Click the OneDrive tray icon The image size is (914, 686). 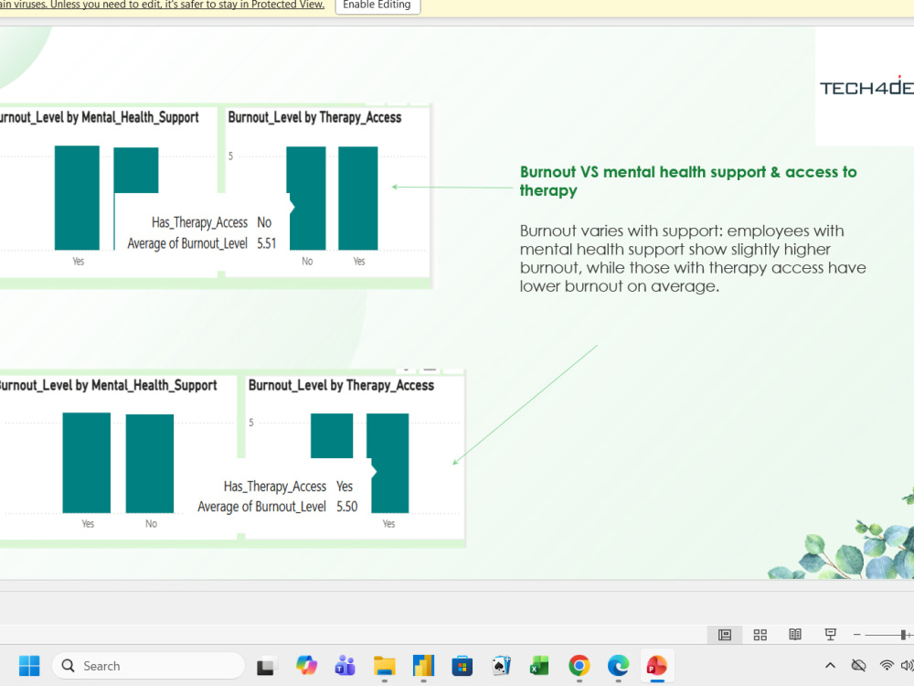pos(858,666)
